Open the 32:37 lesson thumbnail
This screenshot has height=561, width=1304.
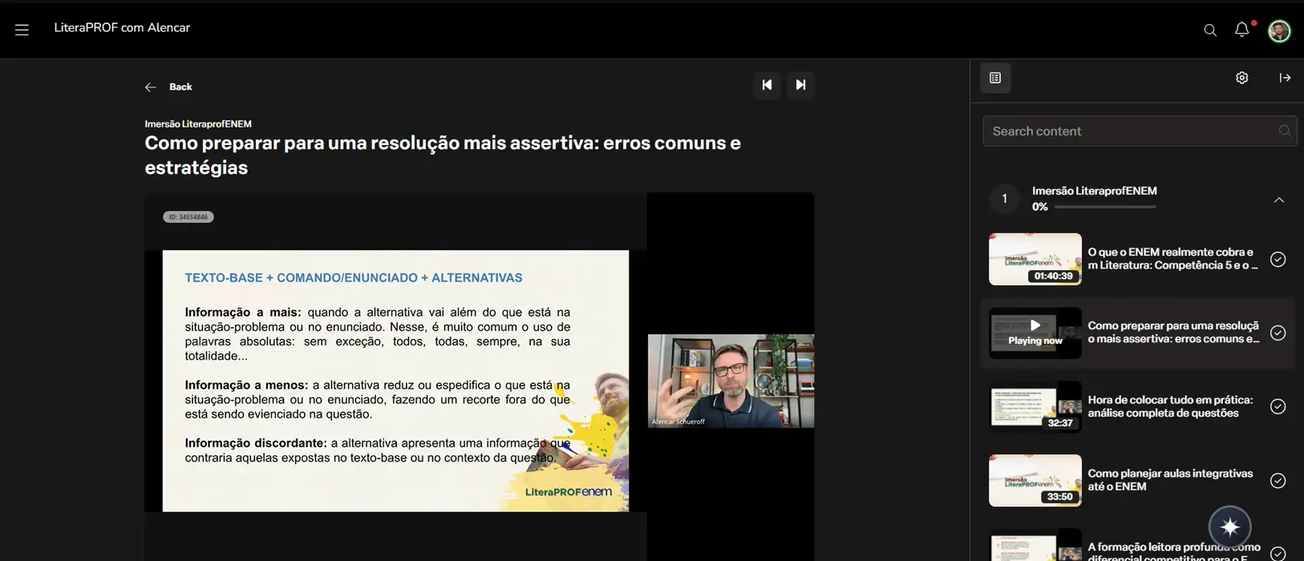(1035, 406)
